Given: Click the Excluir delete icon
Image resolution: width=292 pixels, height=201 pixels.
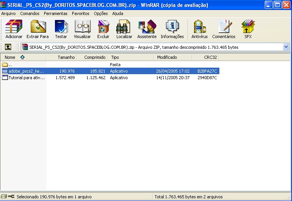Looking at the screenshot, I should pos(103,29).
